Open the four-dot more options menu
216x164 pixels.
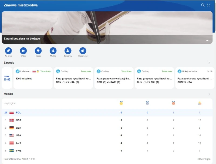[208, 5]
